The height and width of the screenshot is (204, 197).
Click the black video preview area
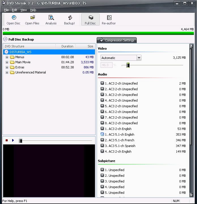pyautogui.click(x=49, y=171)
